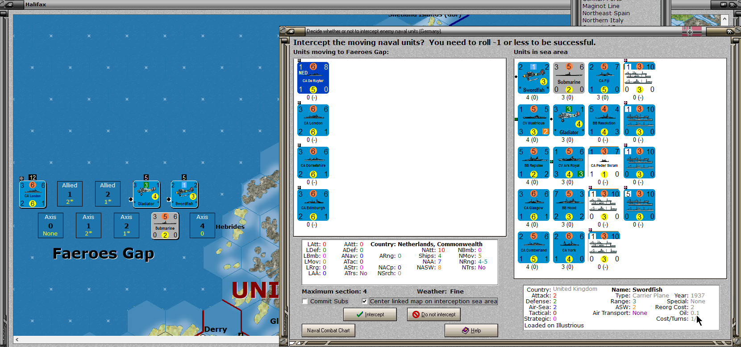Image resolution: width=741 pixels, height=347 pixels.
Task: Click the Intercept button
Action: pyautogui.click(x=370, y=314)
